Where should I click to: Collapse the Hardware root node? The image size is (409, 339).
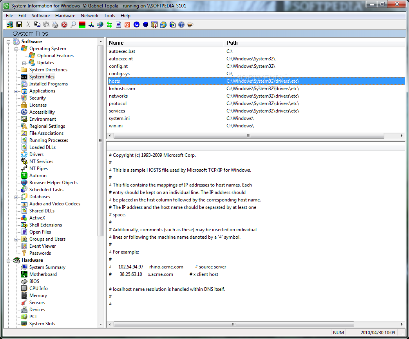[8, 261]
